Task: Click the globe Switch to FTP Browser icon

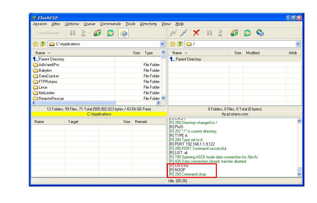Action: click(260, 33)
